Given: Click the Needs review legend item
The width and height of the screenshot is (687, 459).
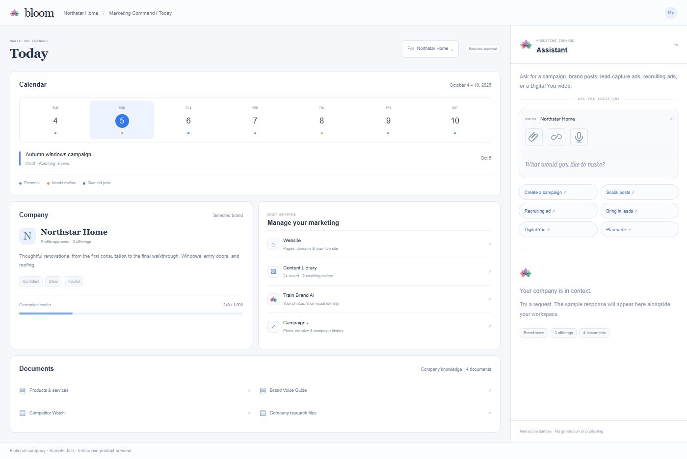Looking at the screenshot, I should (61, 183).
